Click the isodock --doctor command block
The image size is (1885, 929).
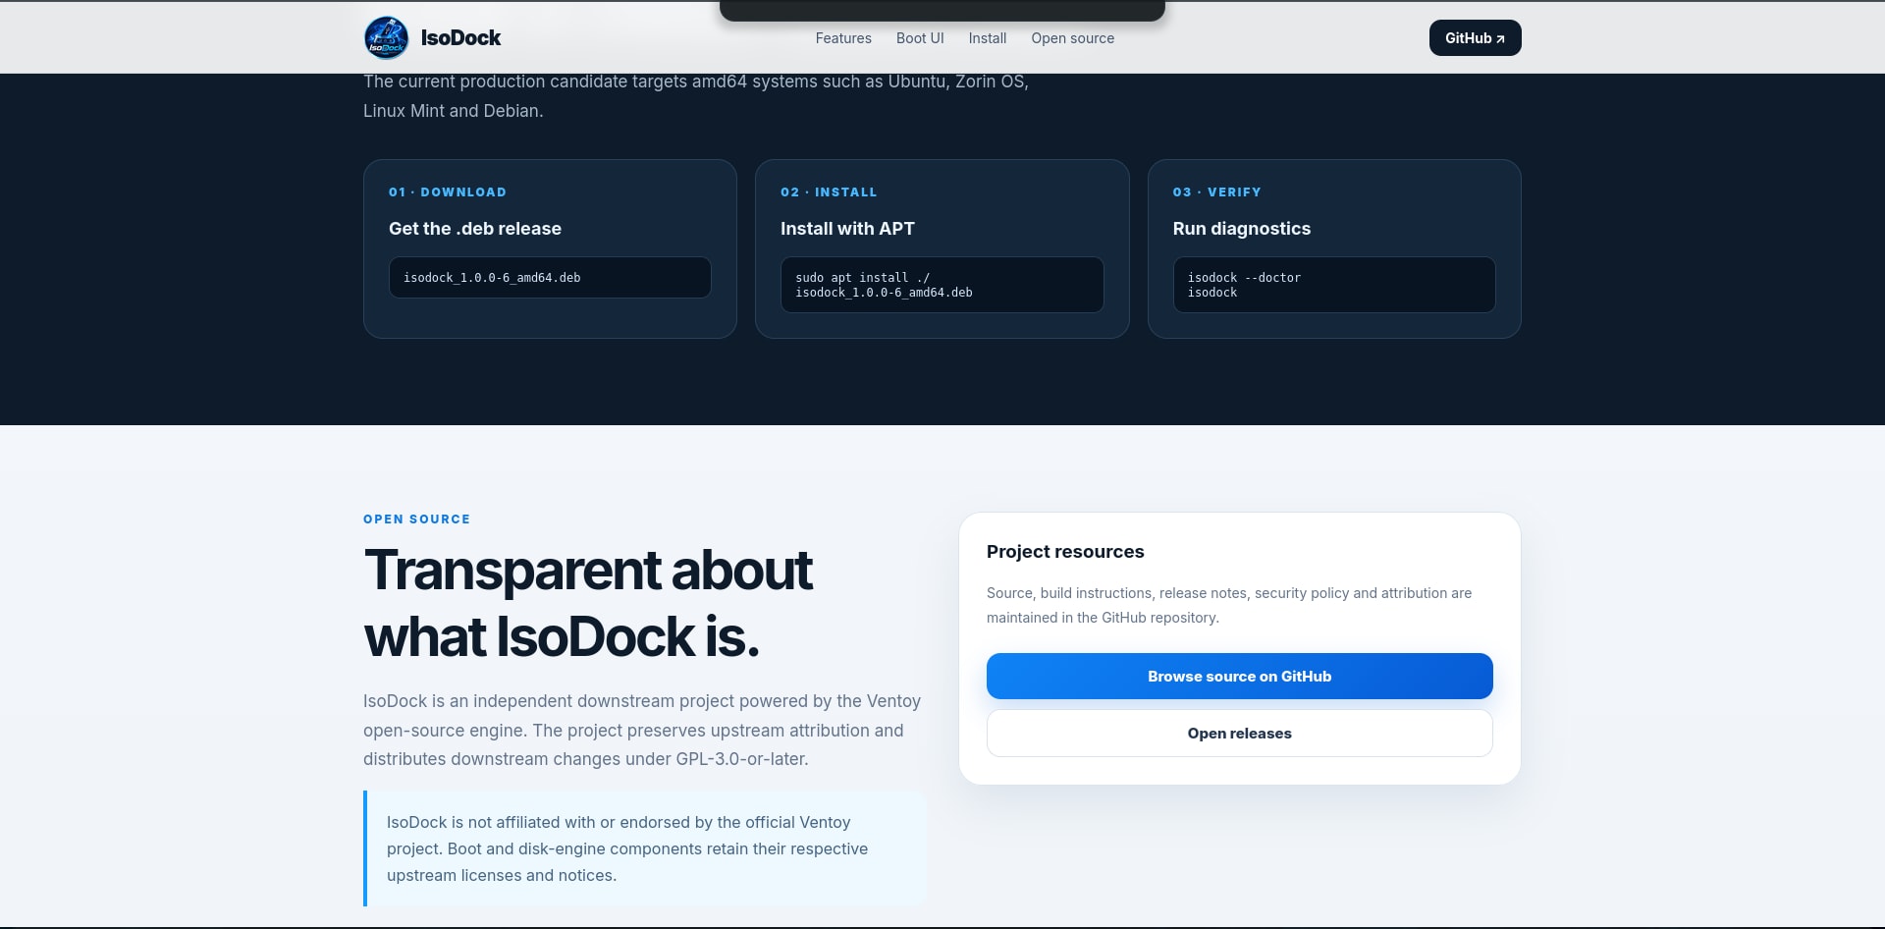(x=1334, y=285)
